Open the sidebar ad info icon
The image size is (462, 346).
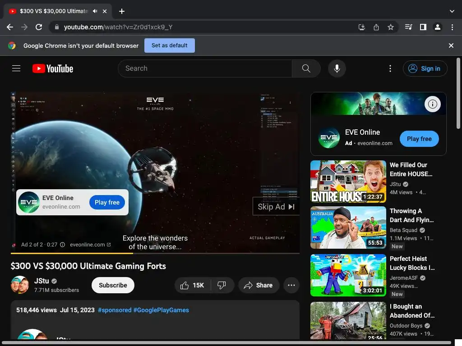tap(432, 104)
